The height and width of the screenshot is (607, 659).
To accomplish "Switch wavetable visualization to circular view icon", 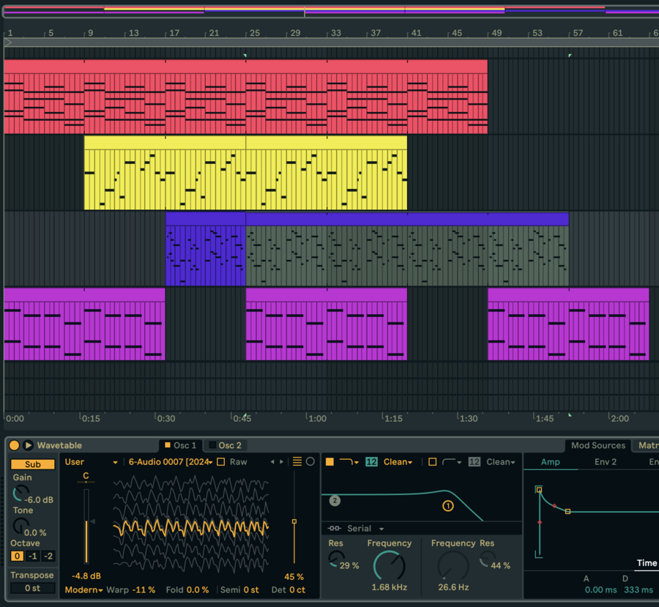I will 310,461.
